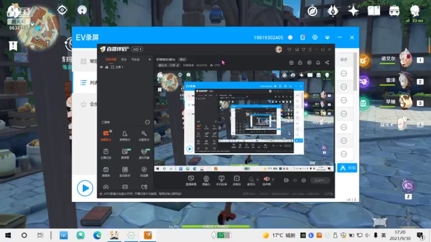Open the weather widget showing 17°C
Image resolution: width=431 pixels, height=242 pixels.
[279, 236]
